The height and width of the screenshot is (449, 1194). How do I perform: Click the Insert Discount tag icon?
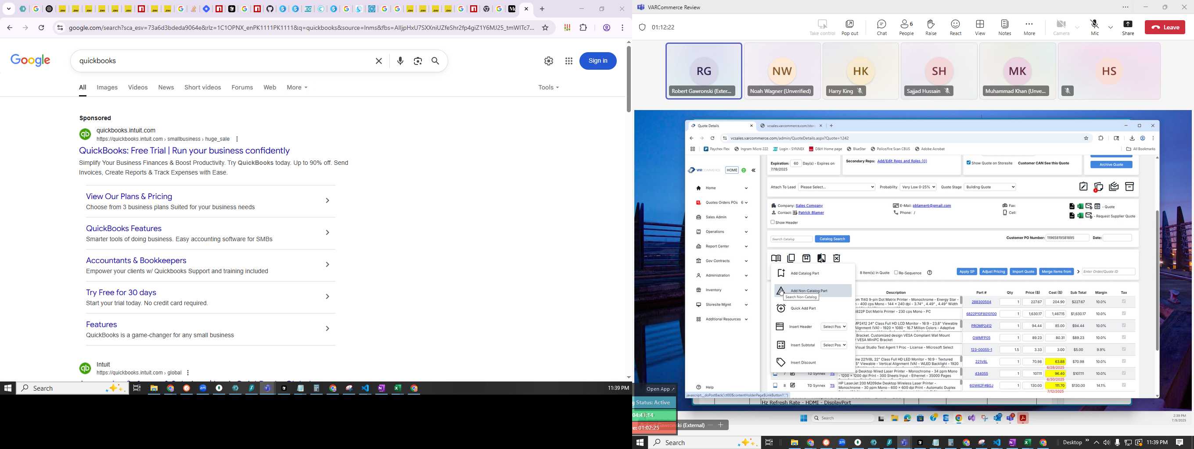[781, 363]
